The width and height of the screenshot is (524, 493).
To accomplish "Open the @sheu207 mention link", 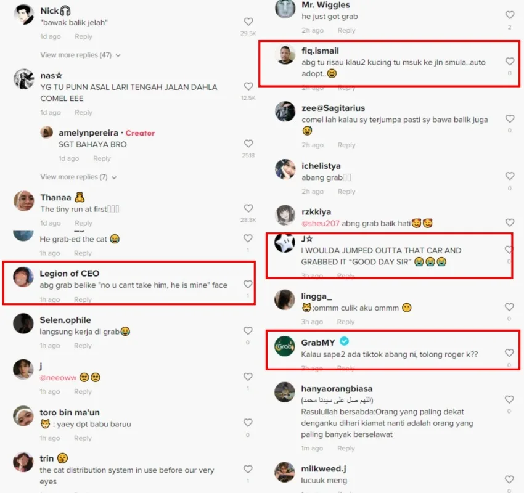I will tap(320, 224).
